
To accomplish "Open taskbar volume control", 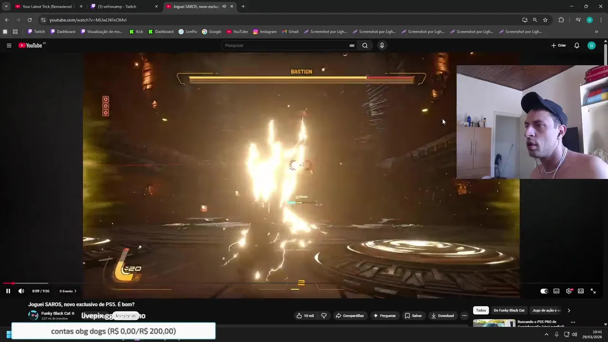I will click(x=575, y=334).
